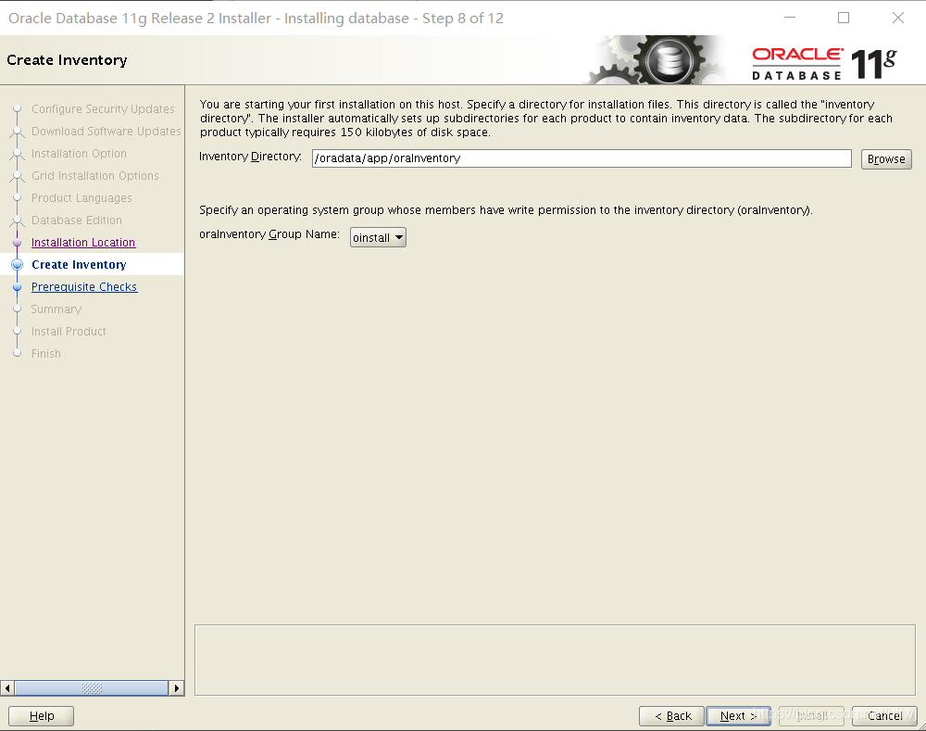Screen dimensions: 926x731
Task: Click the Summary step label
Action: [56, 309]
